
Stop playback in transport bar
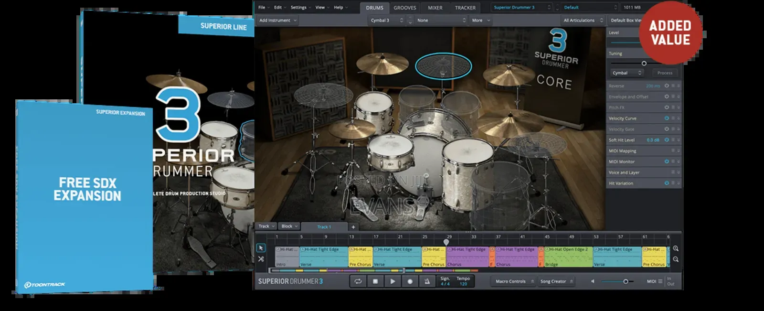tap(375, 281)
